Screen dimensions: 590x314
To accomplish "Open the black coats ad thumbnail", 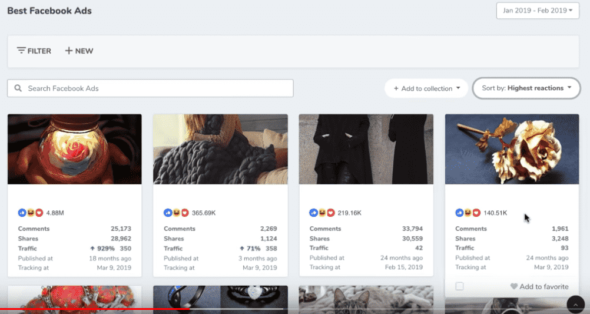I will point(366,149).
